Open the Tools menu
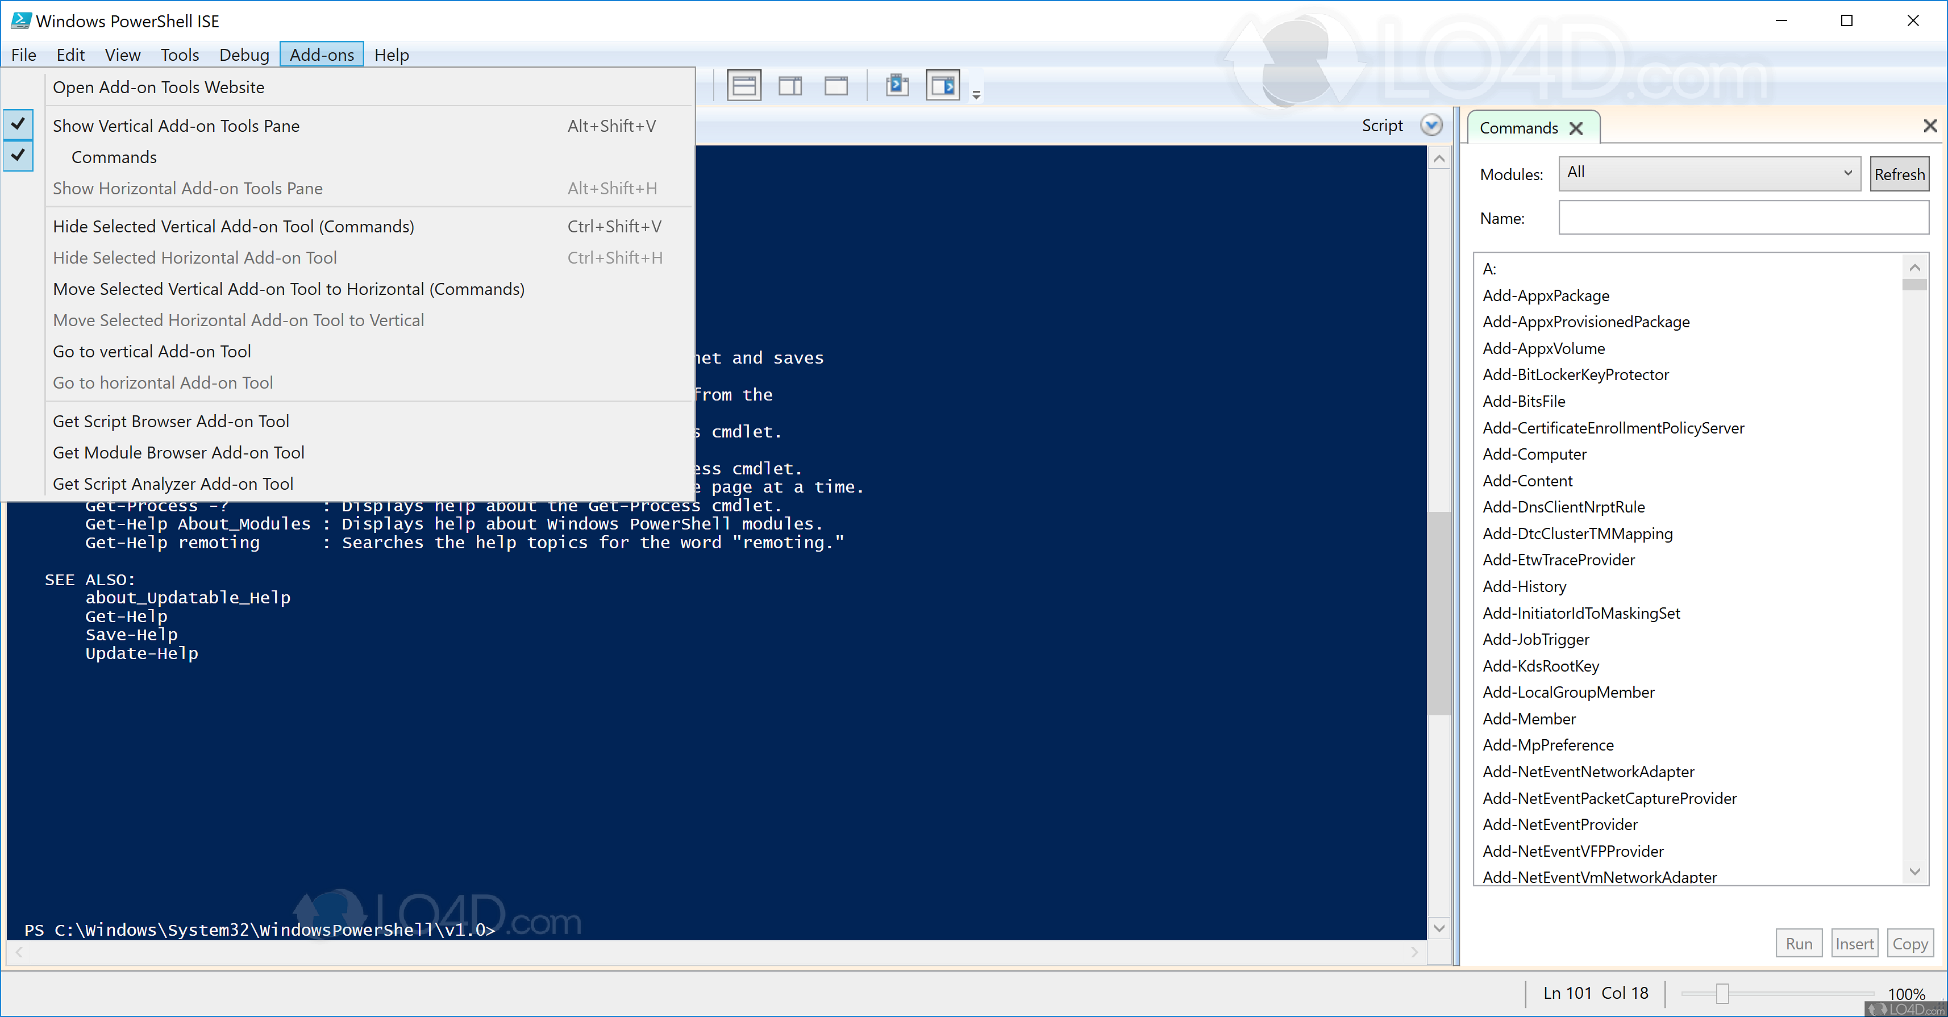The height and width of the screenshot is (1017, 1948). click(179, 55)
